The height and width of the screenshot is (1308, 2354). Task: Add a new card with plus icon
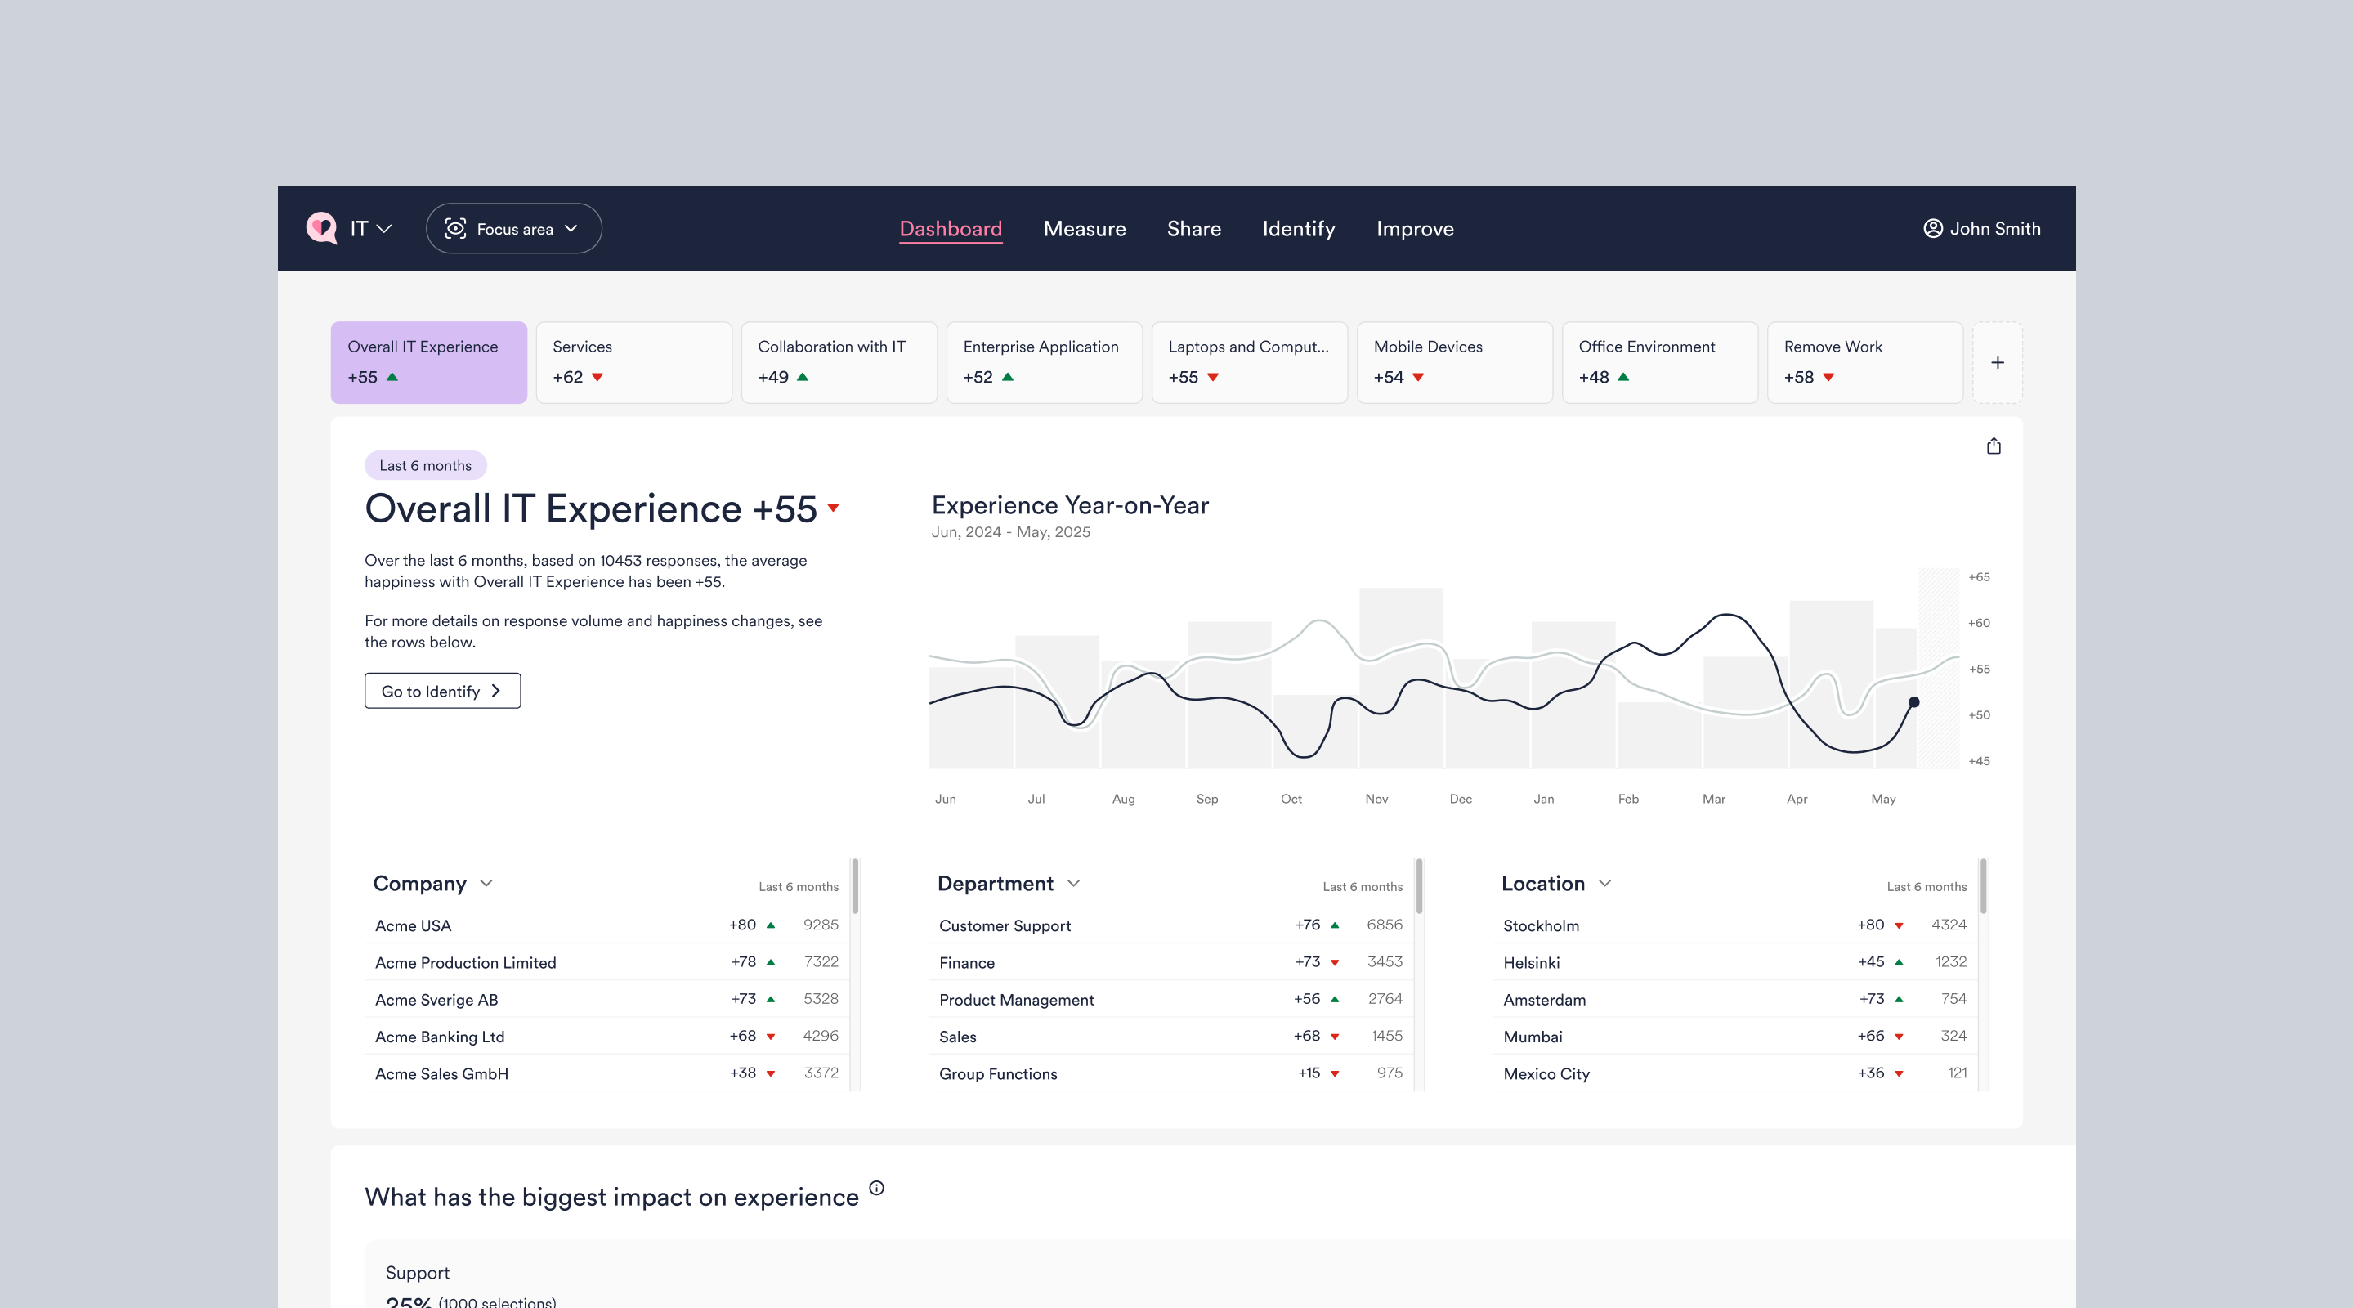(x=1998, y=363)
